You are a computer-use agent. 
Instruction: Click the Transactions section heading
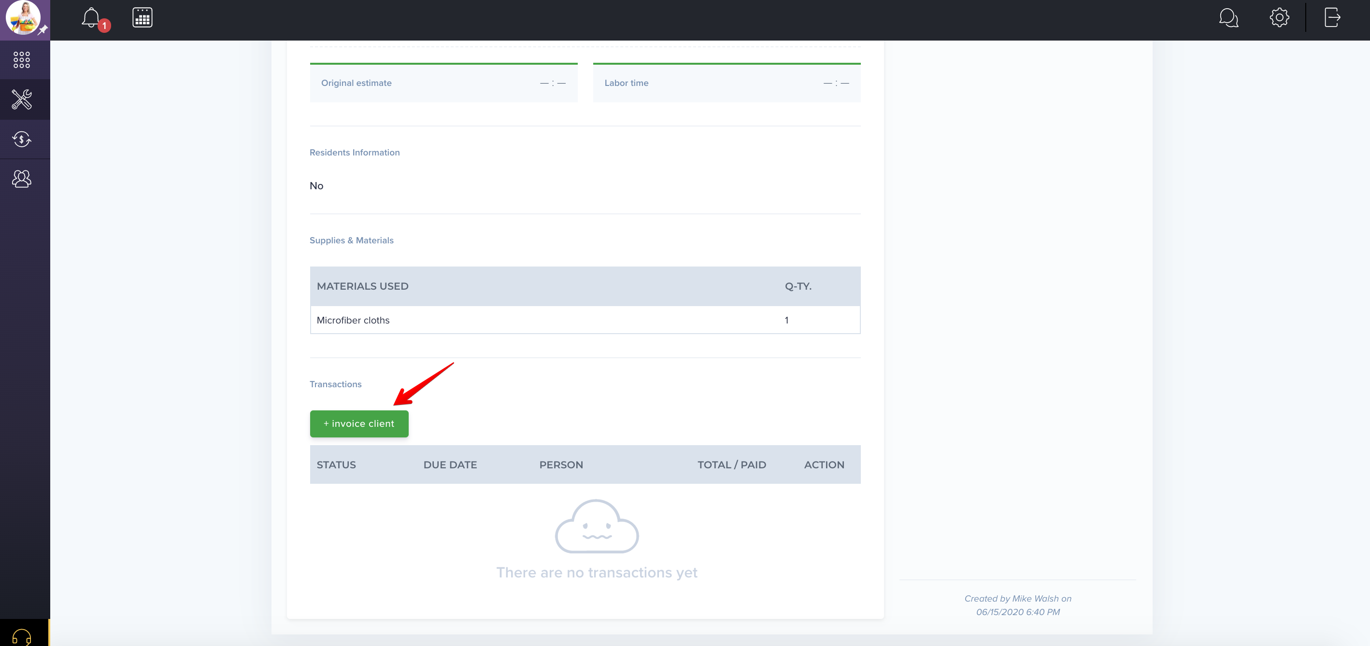point(336,384)
